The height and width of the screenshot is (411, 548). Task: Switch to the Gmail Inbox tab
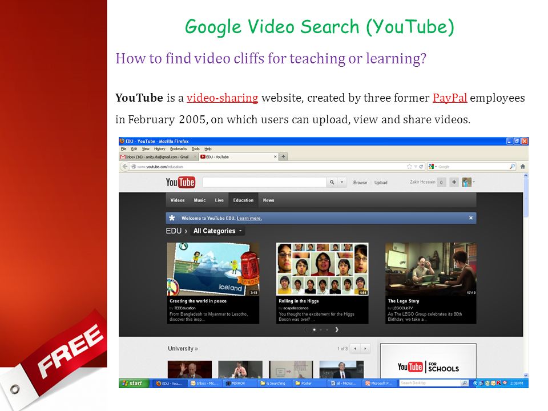tap(159, 156)
